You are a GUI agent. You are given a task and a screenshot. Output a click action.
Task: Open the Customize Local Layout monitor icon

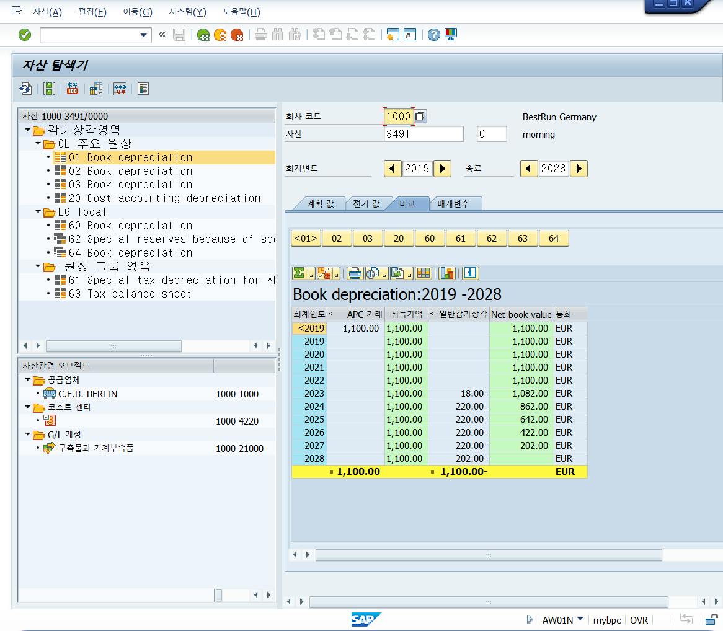click(x=451, y=35)
